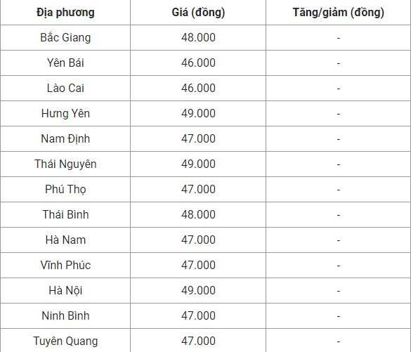The image size is (411, 352).
Task: Select the Hà Nam cell
Action: (65, 240)
